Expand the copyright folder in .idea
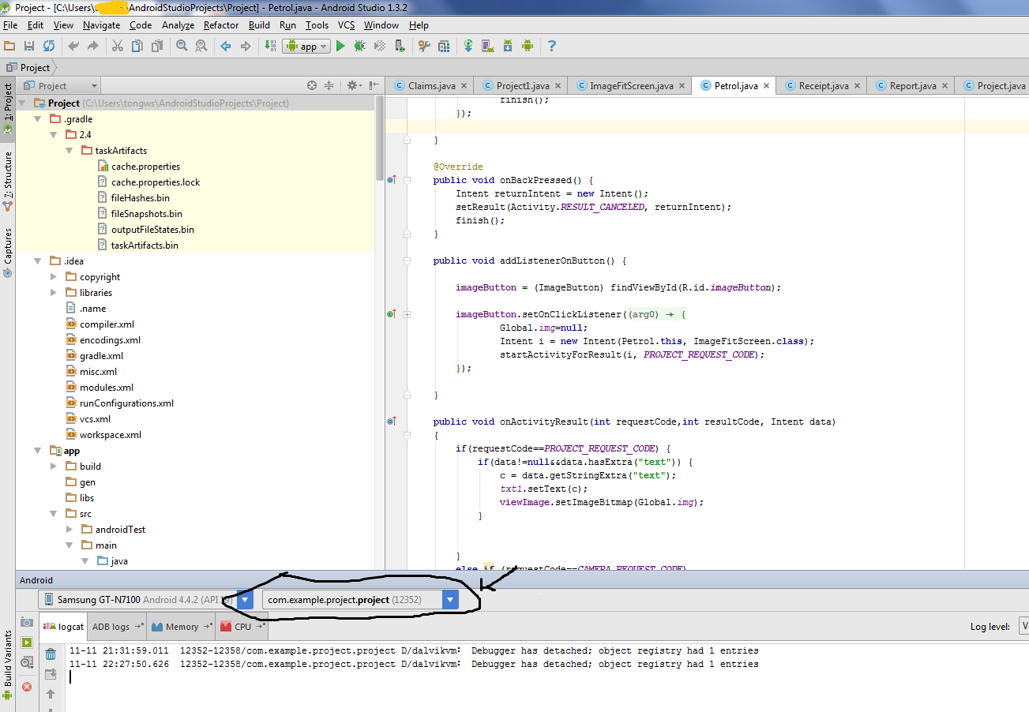 54,277
